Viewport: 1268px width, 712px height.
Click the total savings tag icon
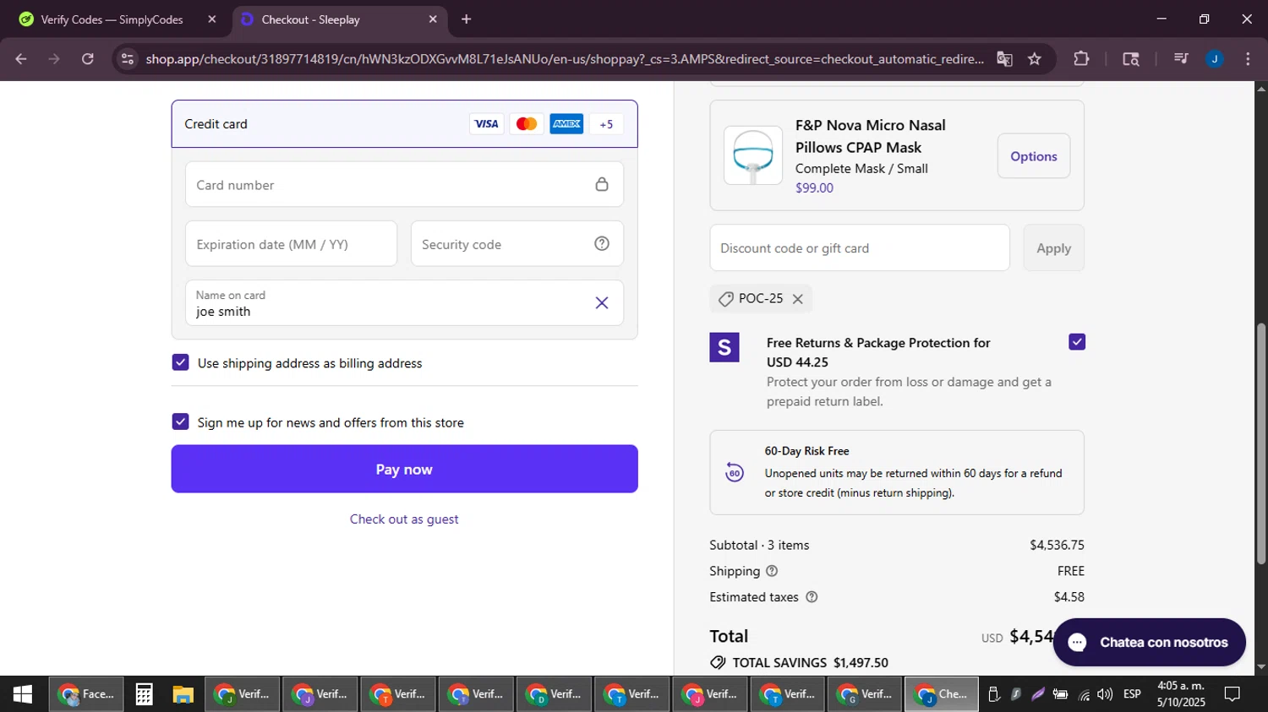pos(718,662)
